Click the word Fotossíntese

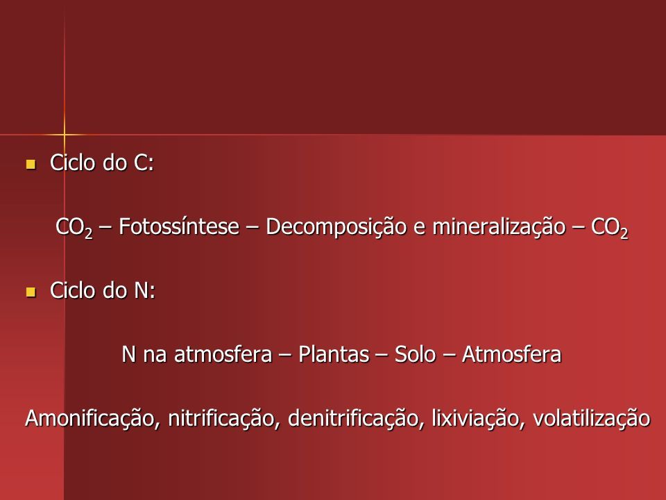pyautogui.click(x=179, y=226)
